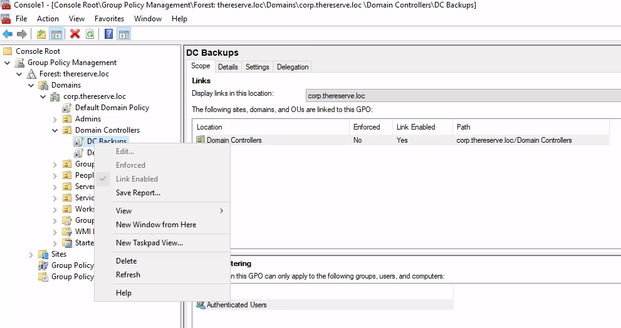Click the Back arrow toolbar icon
This screenshot has height=328, width=621.
click(x=8, y=34)
